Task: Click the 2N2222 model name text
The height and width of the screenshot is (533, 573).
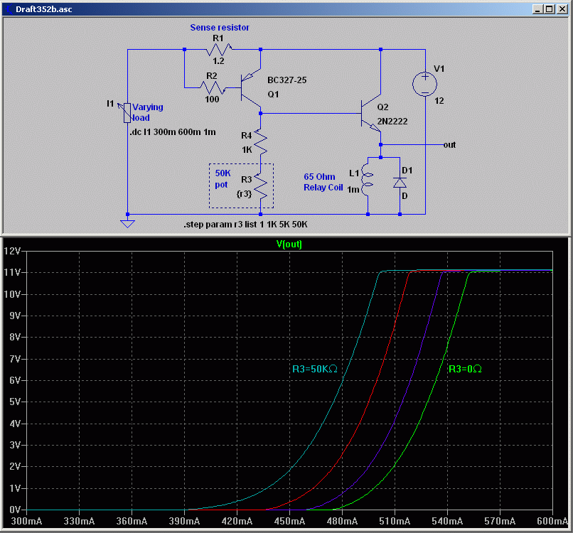Action: point(392,122)
